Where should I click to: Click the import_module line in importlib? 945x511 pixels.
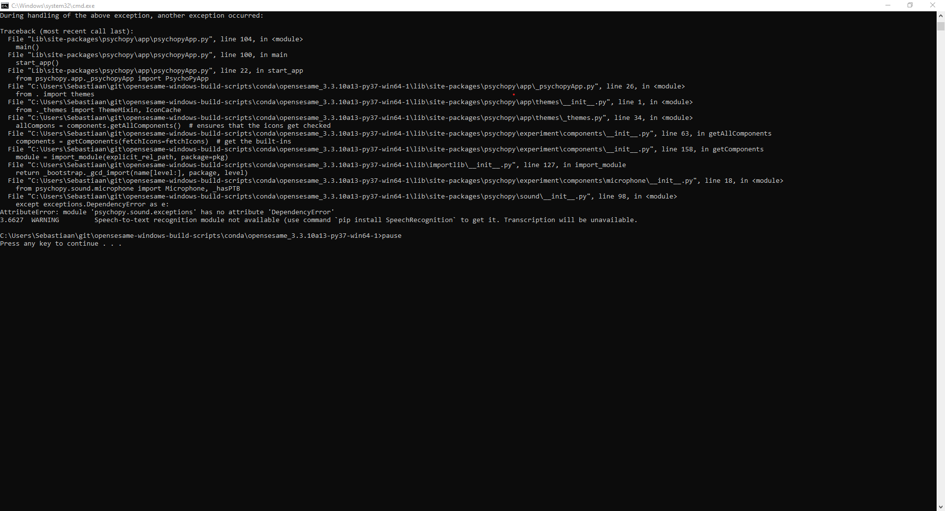click(317, 165)
